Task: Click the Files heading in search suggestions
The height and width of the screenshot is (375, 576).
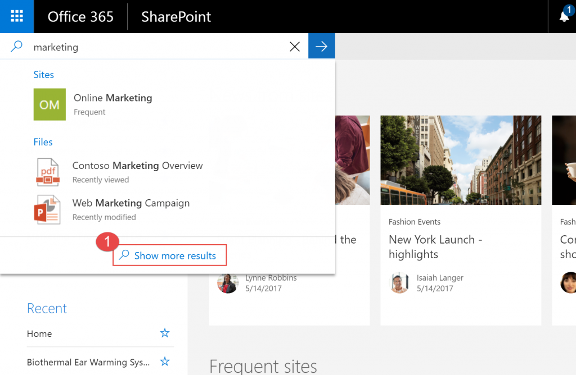Action: tap(43, 142)
